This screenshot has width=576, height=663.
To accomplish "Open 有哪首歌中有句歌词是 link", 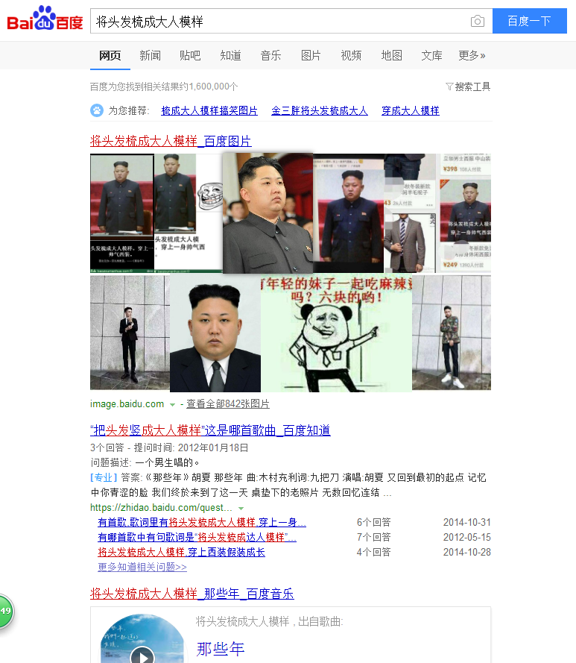I will pos(197,538).
